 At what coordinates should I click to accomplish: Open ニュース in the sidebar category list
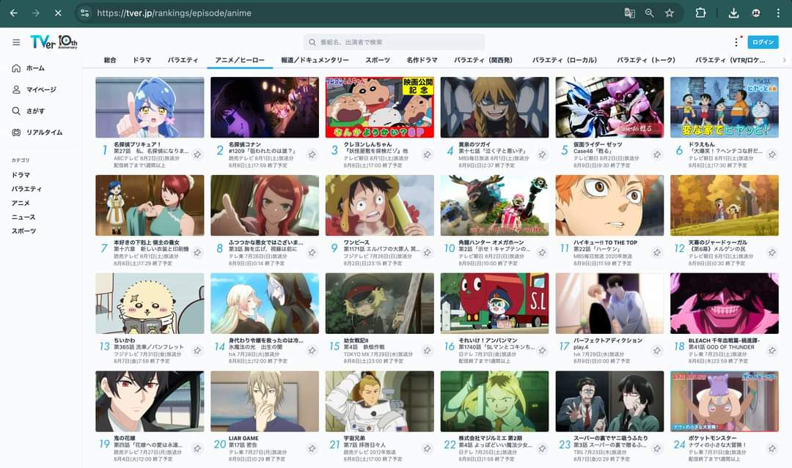pos(23,217)
